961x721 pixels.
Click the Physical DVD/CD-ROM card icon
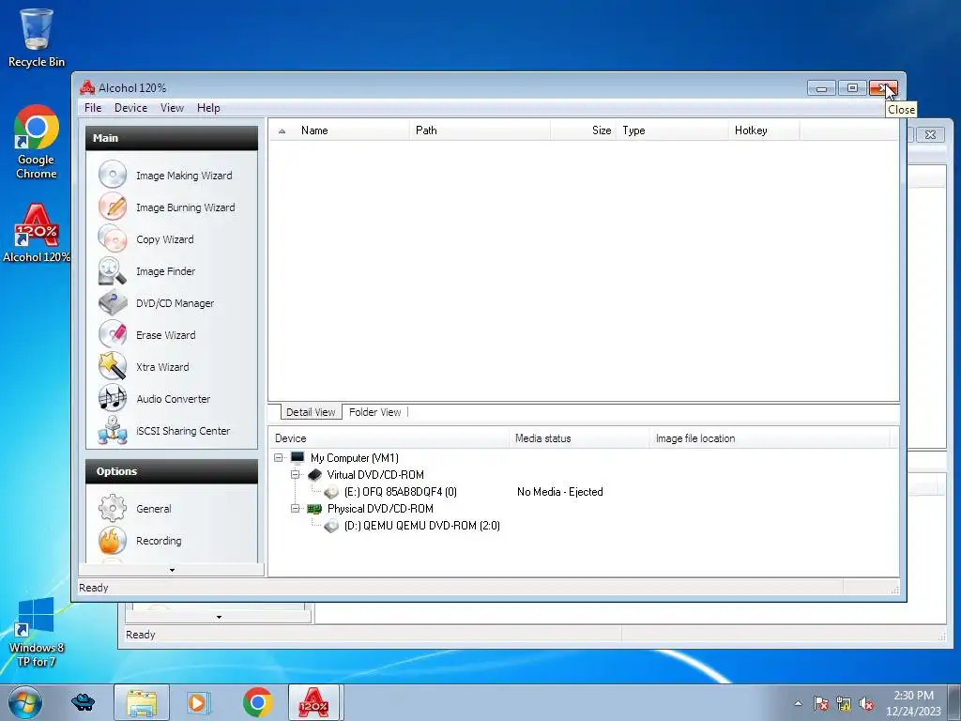click(314, 508)
